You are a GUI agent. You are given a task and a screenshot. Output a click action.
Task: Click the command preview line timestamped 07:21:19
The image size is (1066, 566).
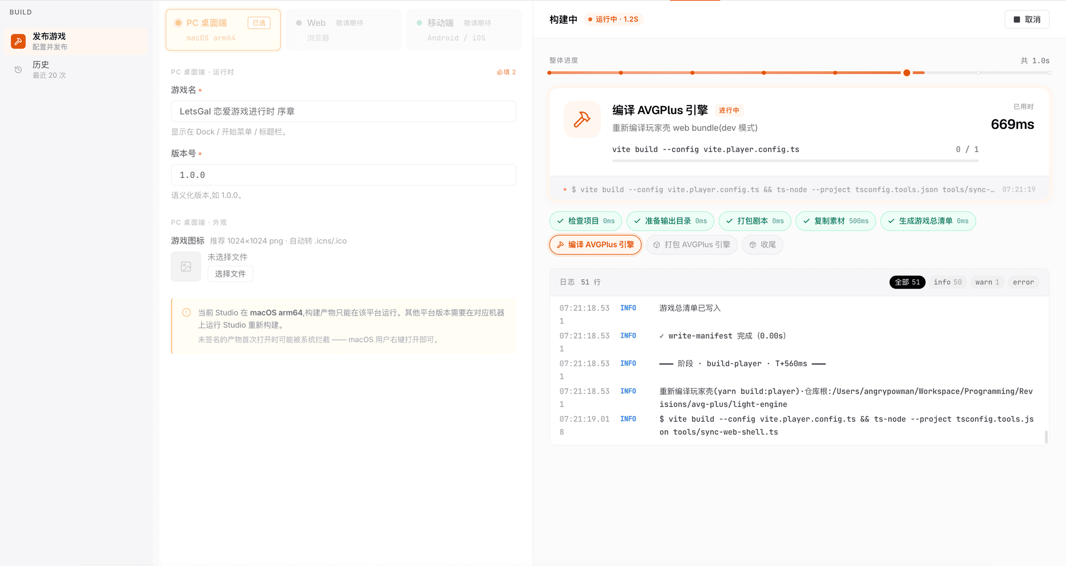(799, 190)
